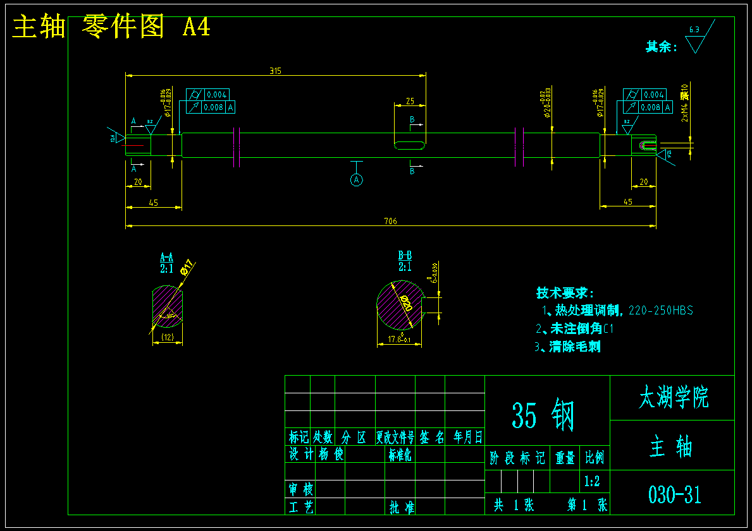Click the 设计 row label
This screenshot has height=531, width=752.
pyautogui.click(x=300, y=453)
